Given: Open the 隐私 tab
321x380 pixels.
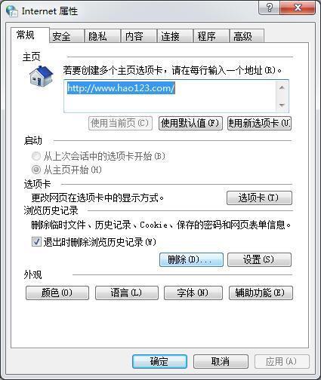Looking at the screenshot, I should (x=103, y=36).
